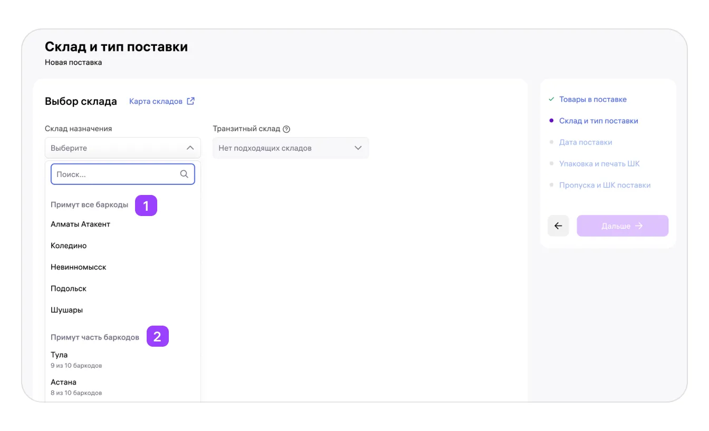Click the external link icon beside Карта складов
This screenshot has height=431, width=709.
point(191,101)
